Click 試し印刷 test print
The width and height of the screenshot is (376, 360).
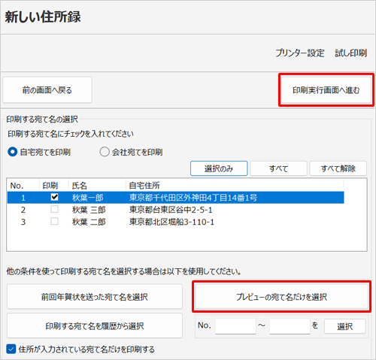pos(351,53)
